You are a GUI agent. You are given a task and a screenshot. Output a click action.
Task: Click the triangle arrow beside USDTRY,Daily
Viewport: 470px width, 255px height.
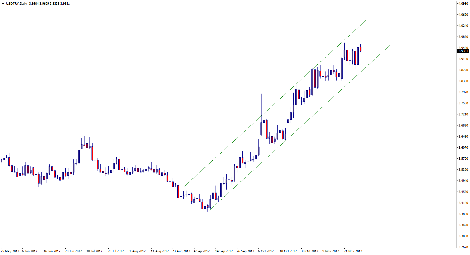pyautogui.click(x=3, y=4)
